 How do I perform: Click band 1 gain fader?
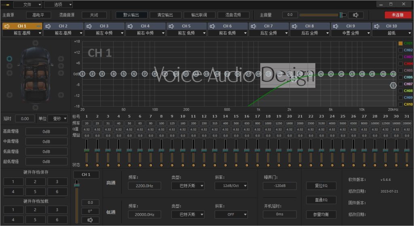(x=87, y=151)
